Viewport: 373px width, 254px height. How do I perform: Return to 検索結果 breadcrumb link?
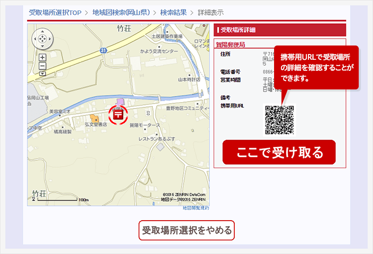click(174, 12)
